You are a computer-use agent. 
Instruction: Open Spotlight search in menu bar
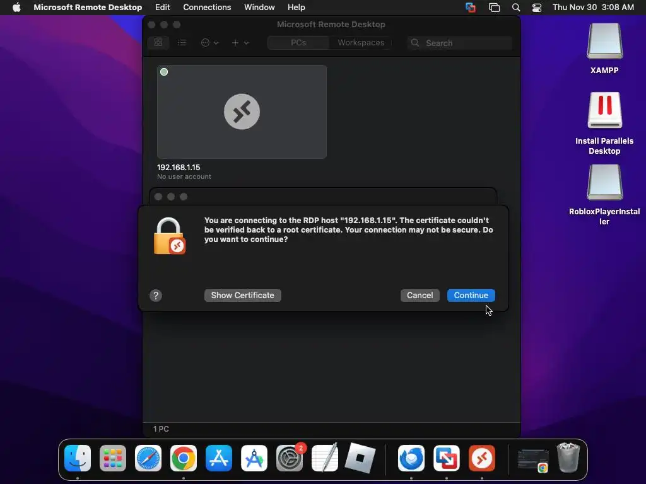point(516,8)
